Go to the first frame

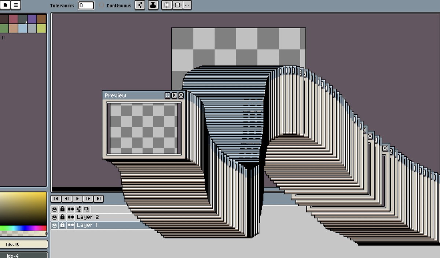click(56, 198)
